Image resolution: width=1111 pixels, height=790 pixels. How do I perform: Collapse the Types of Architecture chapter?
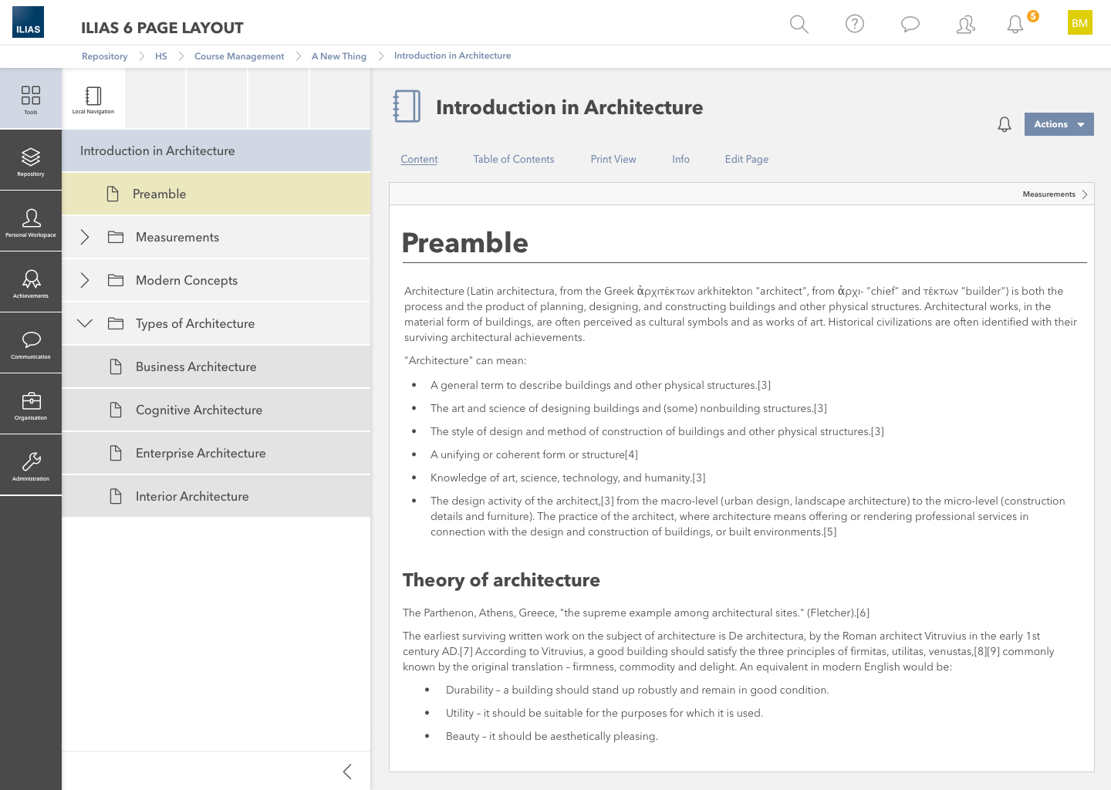point(85,324)
